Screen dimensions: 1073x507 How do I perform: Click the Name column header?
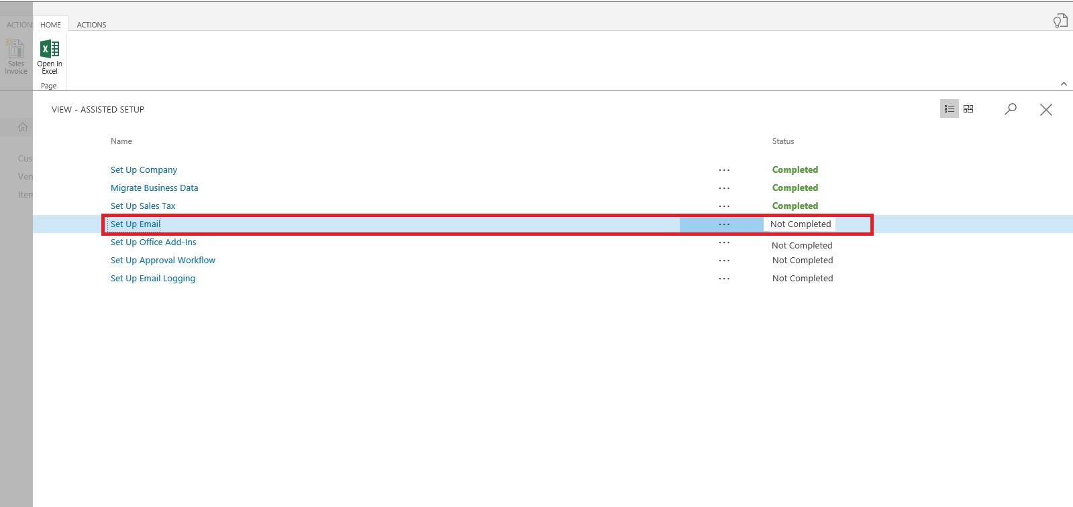[121, 141]
